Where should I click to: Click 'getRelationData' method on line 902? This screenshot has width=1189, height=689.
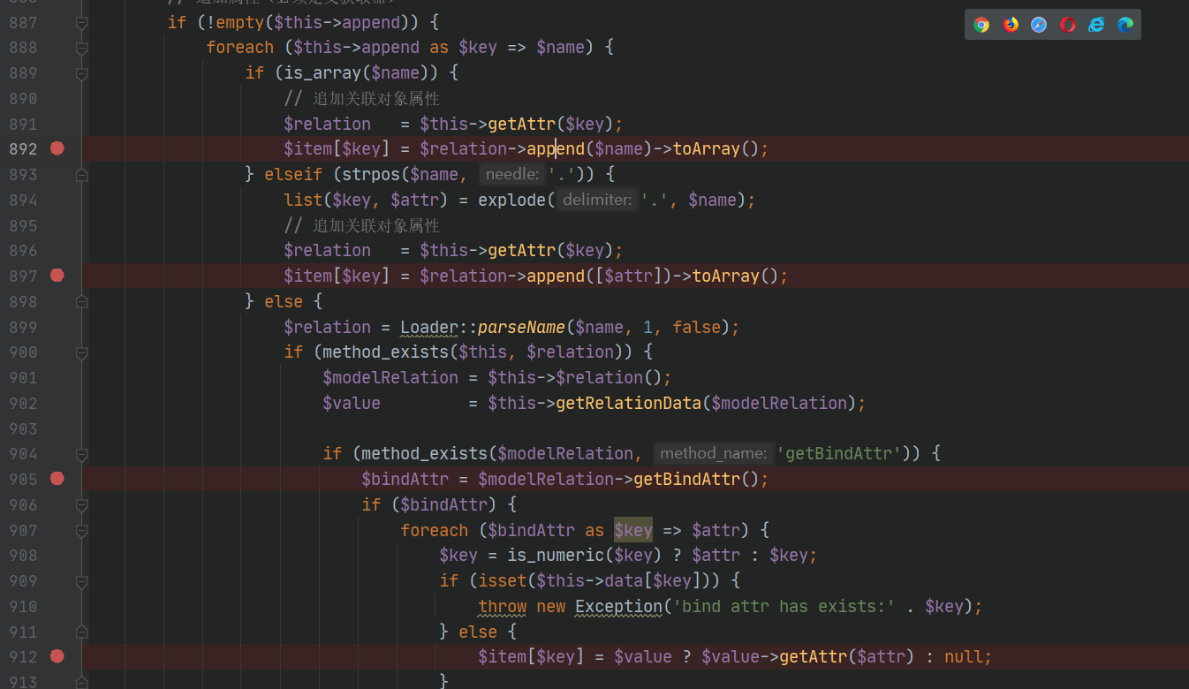click(628, 403)
